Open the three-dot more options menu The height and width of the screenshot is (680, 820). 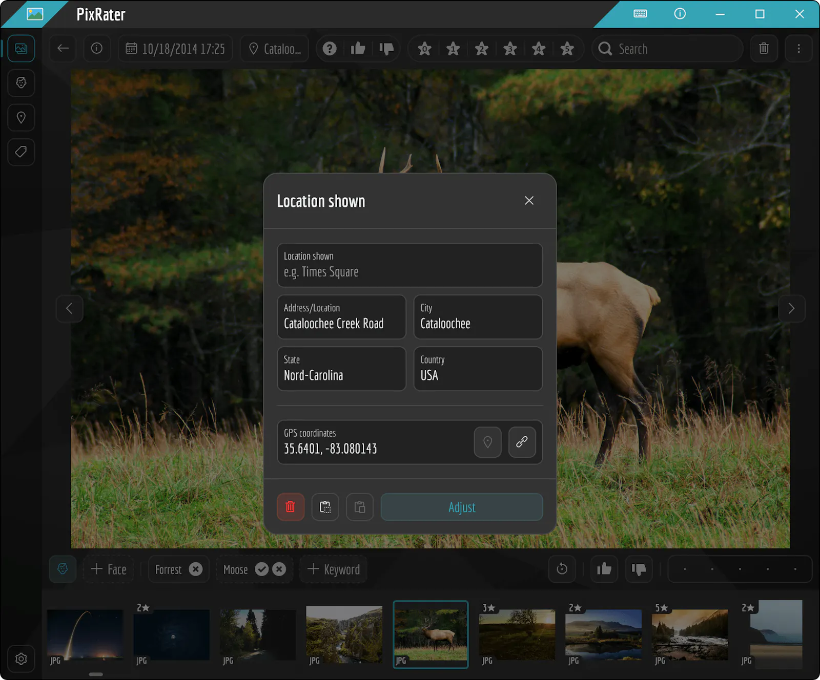tap(798, 49)
